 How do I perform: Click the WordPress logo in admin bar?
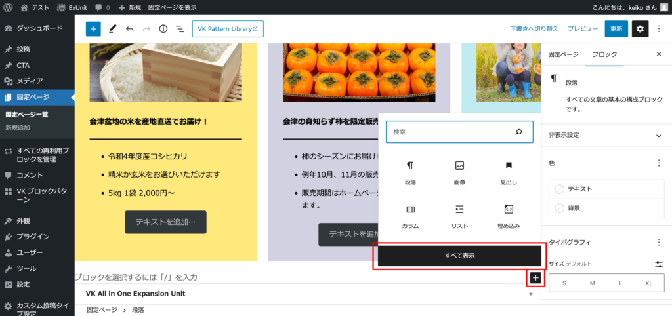[8, 7]
